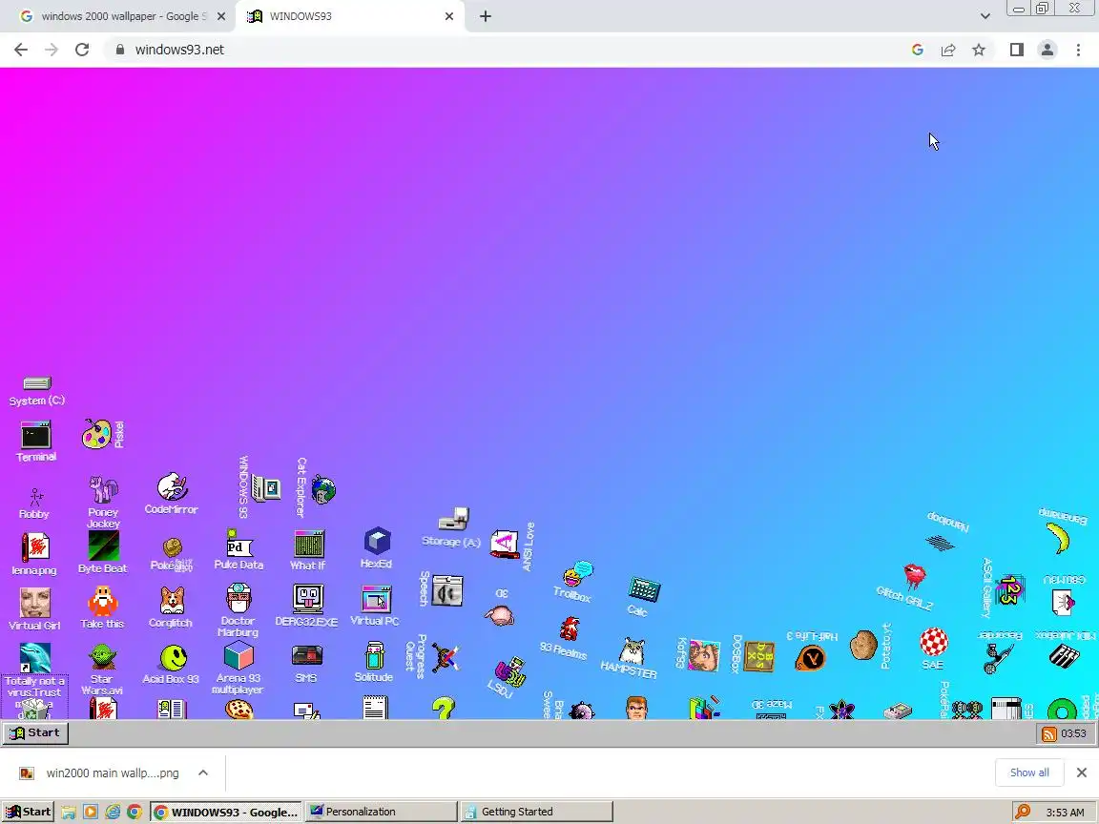The width and height of the screenshot is (1099, 824).
Task: Launch the What If icon
Action: [308, 544]
